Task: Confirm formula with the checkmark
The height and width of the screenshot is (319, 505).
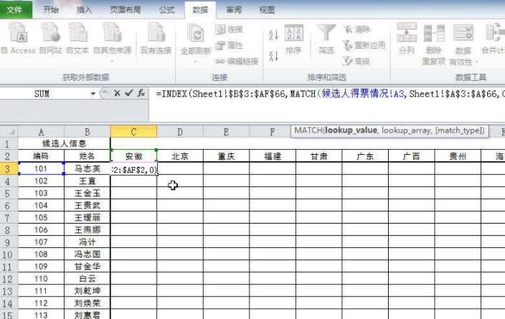Action: click(129, 93)
